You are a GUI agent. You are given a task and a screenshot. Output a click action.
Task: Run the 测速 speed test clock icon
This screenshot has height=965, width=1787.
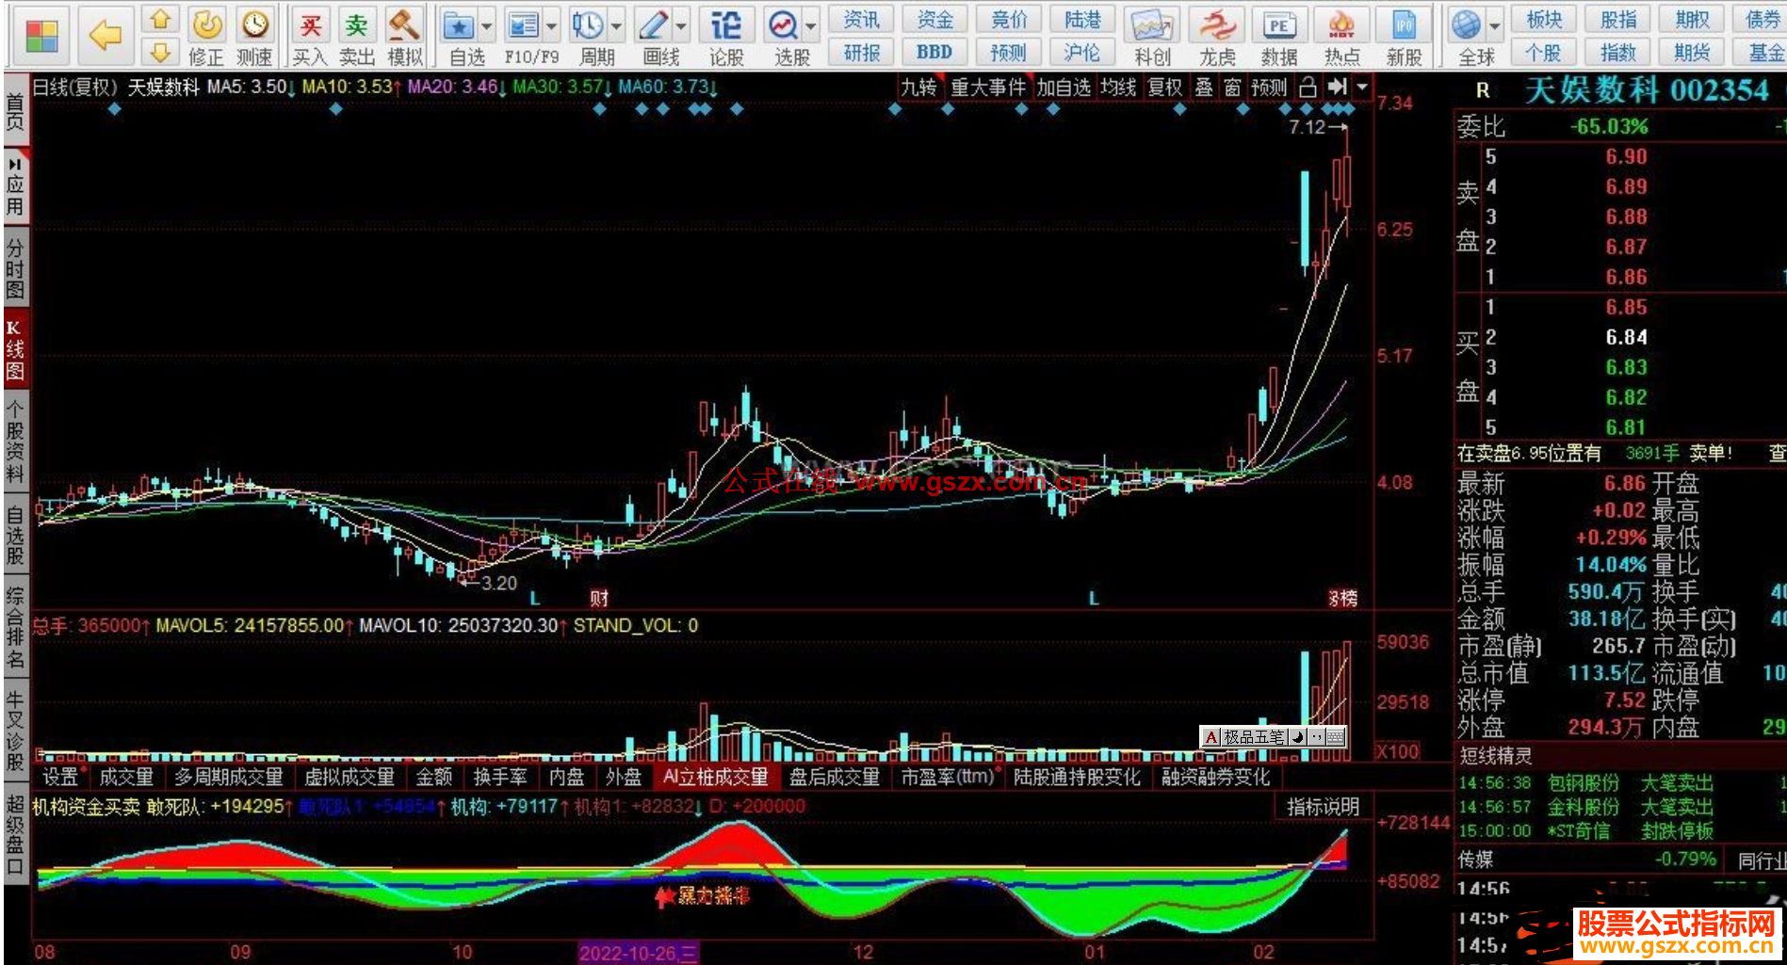254,25
